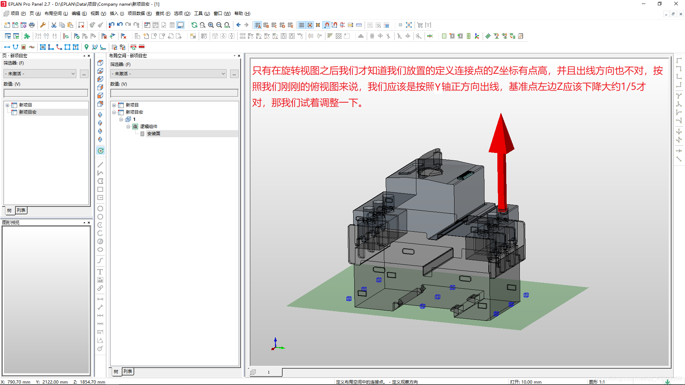
Task: Select the Spline drawing tool
Action: click(100, 261)
